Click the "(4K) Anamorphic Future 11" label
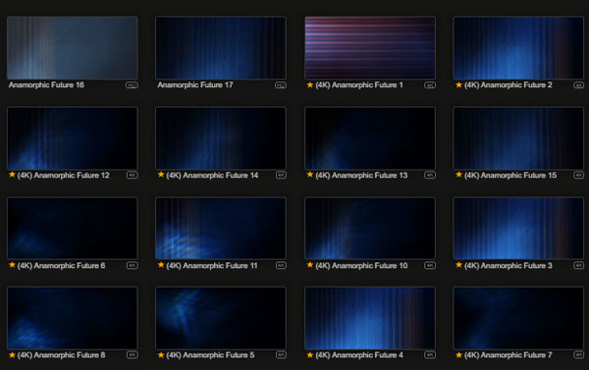The image size is (589, 370). coord(212,266)
